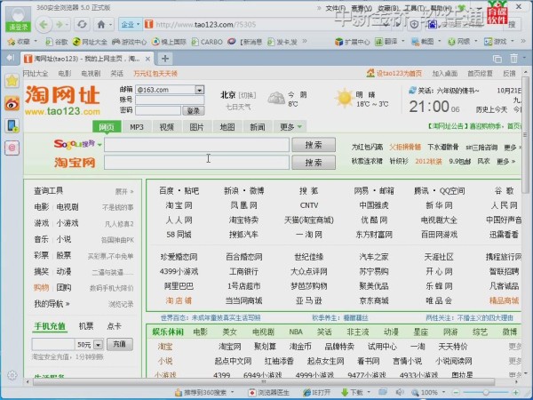The width and height of the screenshot is (533, 400).
Task: Open the 游戏中心 bookmark
Action: click(x=129, y=42)
